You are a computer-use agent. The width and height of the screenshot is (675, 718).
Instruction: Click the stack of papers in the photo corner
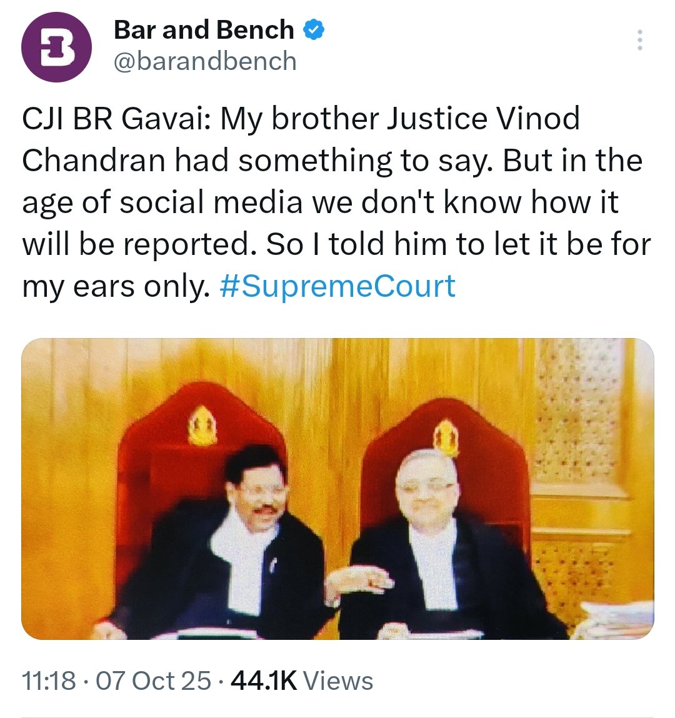(616, 618)
